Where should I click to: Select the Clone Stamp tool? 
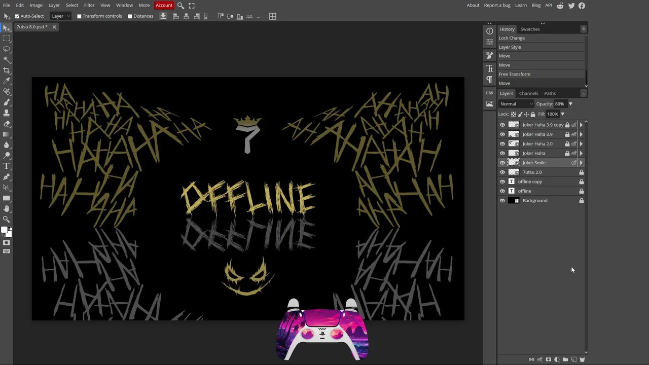7,113
